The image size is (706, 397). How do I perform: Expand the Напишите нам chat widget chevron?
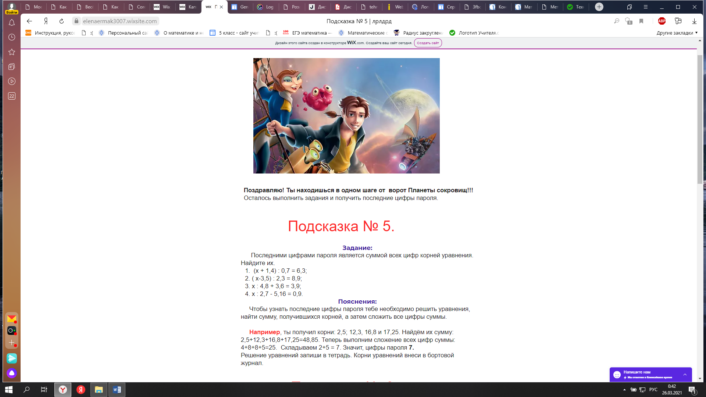click(685, 375)
